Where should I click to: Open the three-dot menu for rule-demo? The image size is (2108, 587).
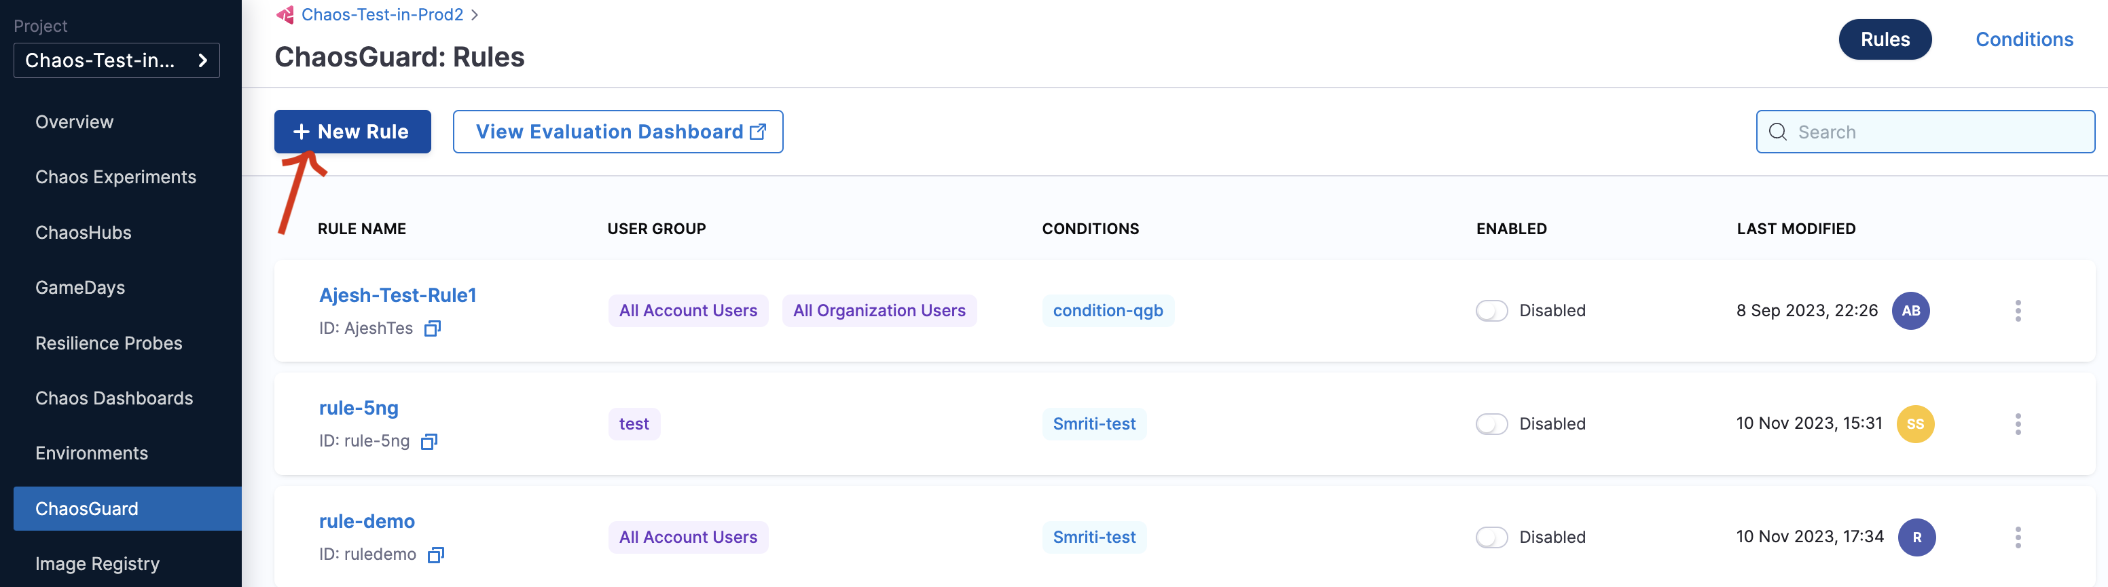(2017, 537)
